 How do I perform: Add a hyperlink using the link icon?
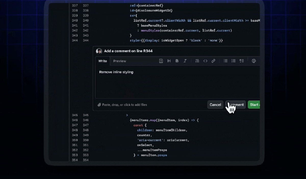click(x=213, y=61)
